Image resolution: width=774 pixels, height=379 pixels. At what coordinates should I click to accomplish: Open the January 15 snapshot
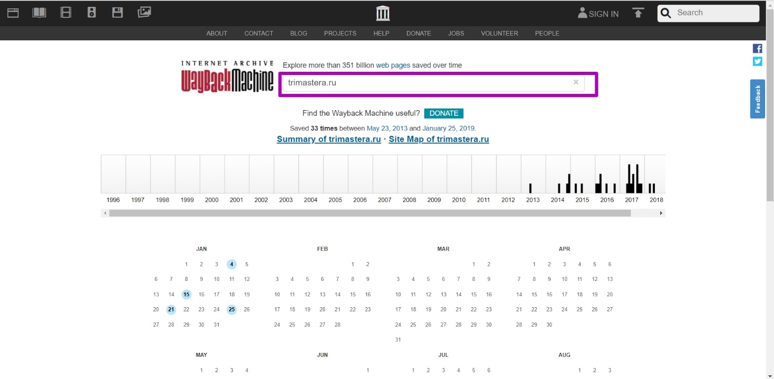tap(186, 295)
